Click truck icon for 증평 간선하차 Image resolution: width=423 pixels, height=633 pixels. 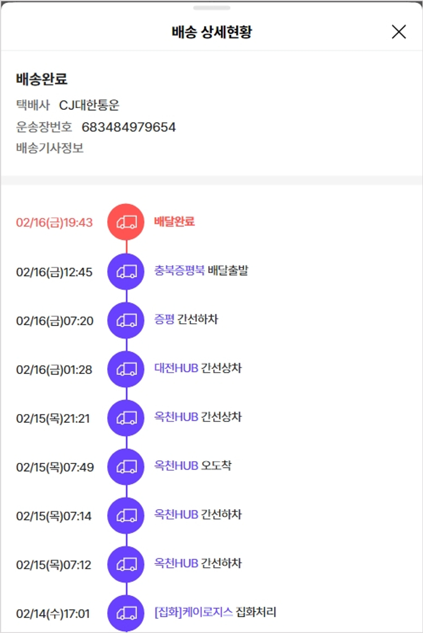[x=126, y=320]
